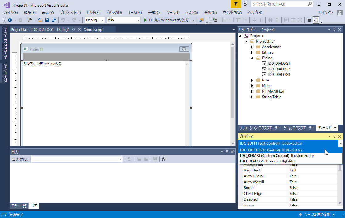
Task: Expand the String Table folder node
Action: tap(252, 97)
